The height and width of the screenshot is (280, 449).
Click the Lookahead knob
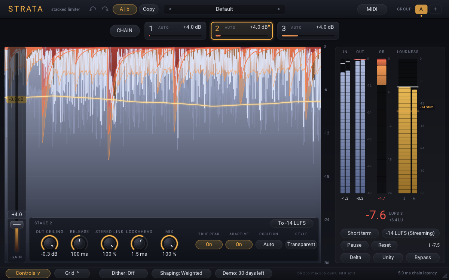point(139,243)
